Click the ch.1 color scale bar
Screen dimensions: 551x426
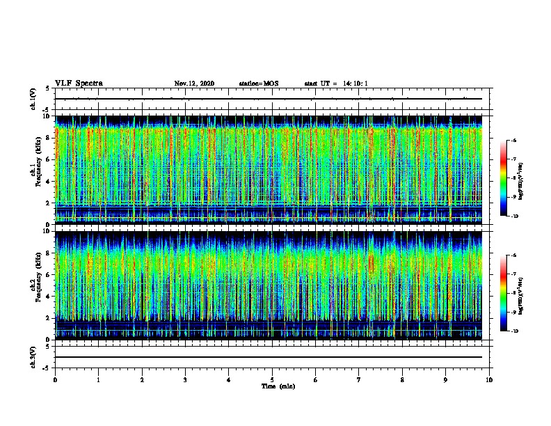tap(504, 178)
